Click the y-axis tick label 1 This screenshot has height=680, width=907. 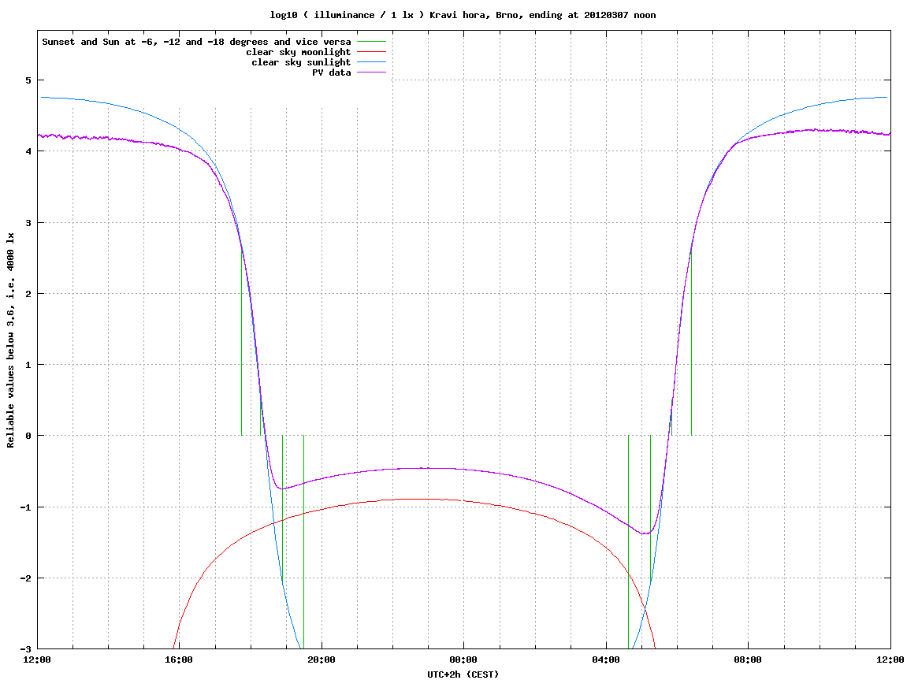tap(28, 365)
